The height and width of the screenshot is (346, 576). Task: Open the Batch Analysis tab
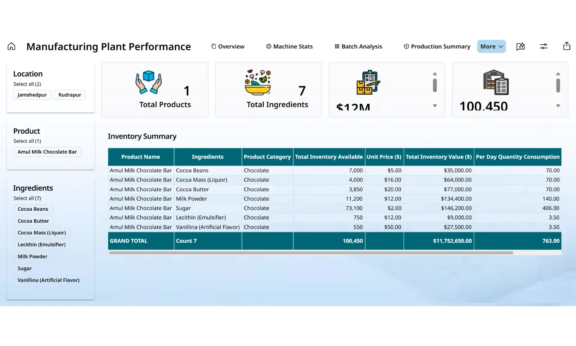(x=358, y=46)
